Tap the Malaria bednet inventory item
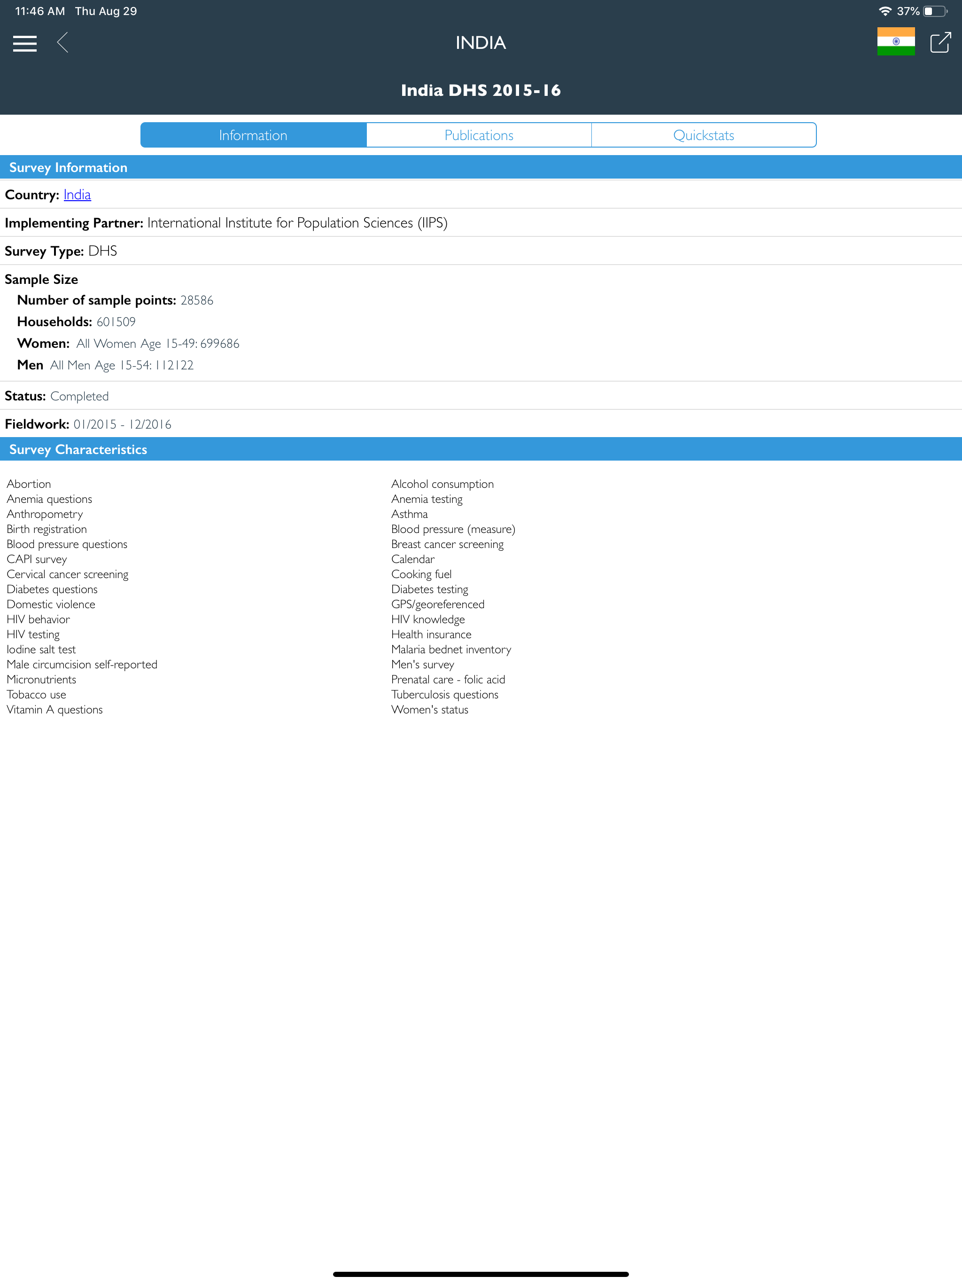 tap(451, 650)
